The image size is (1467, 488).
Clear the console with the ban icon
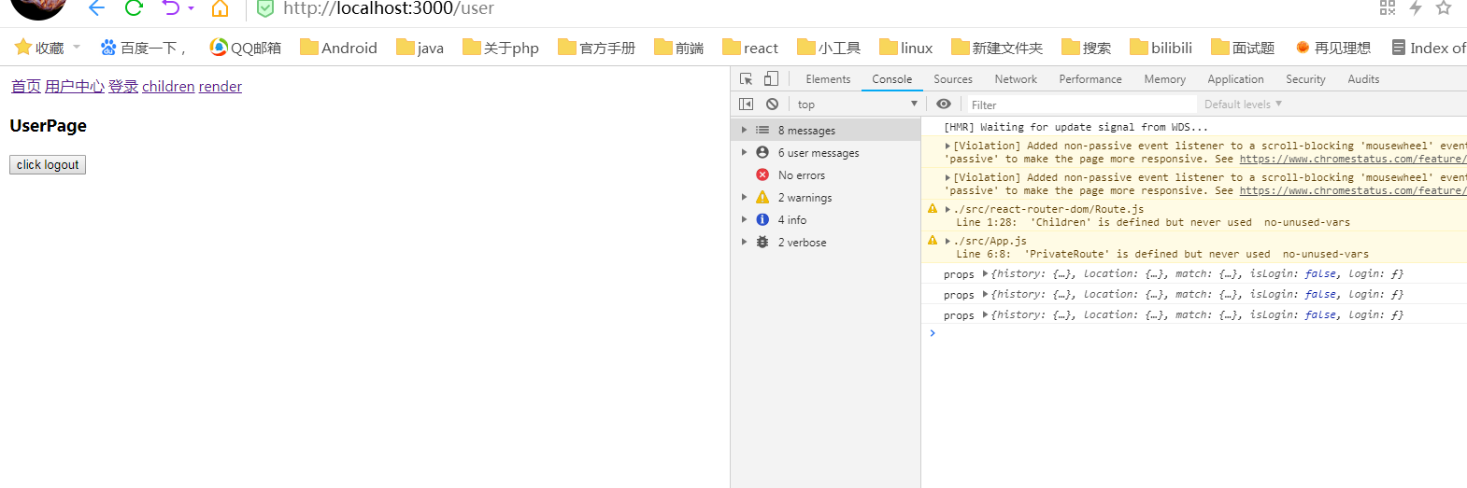(x=772, y=105)
